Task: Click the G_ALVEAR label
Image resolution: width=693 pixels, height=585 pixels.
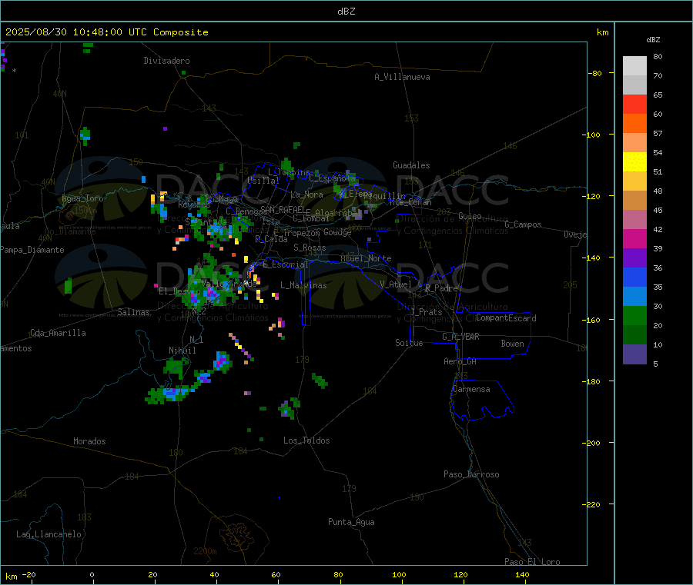Action: (461, 337)
